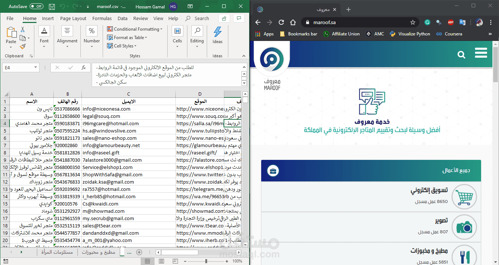Open the Coursera bookmark
499x265 pixels.
pyautogui.click(x=450, y=34)
